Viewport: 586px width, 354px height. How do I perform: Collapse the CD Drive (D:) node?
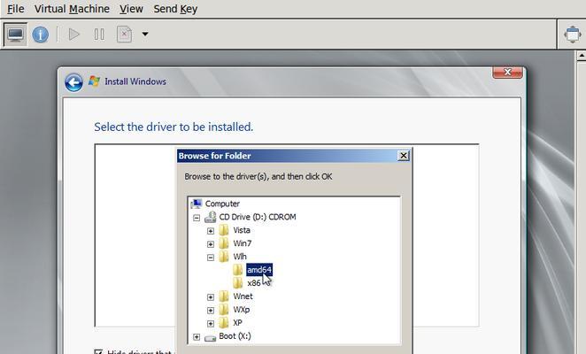(197, 218)
